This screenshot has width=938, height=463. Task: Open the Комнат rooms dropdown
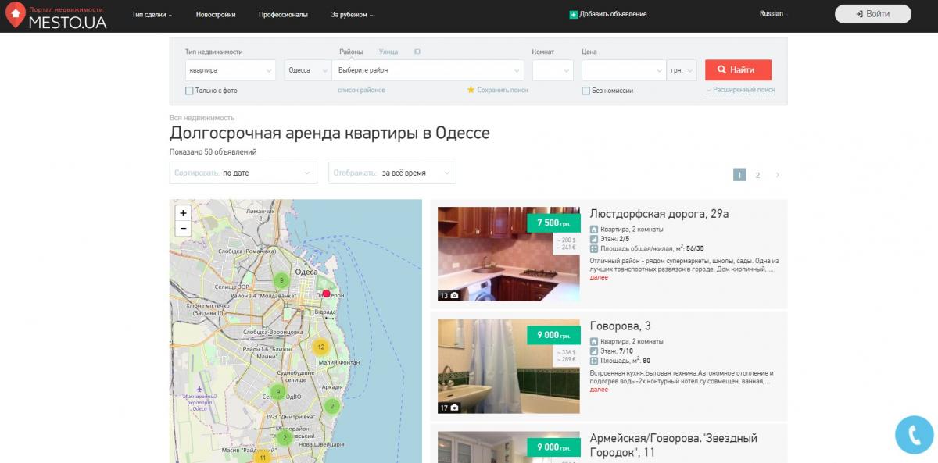pos(553,70)
